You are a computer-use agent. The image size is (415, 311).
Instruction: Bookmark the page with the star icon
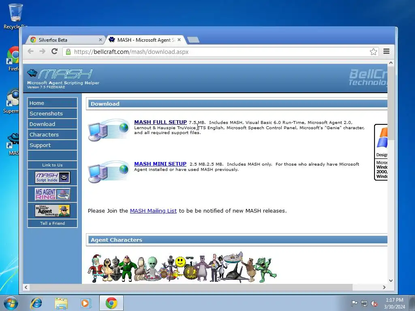[x=373, y=51]
